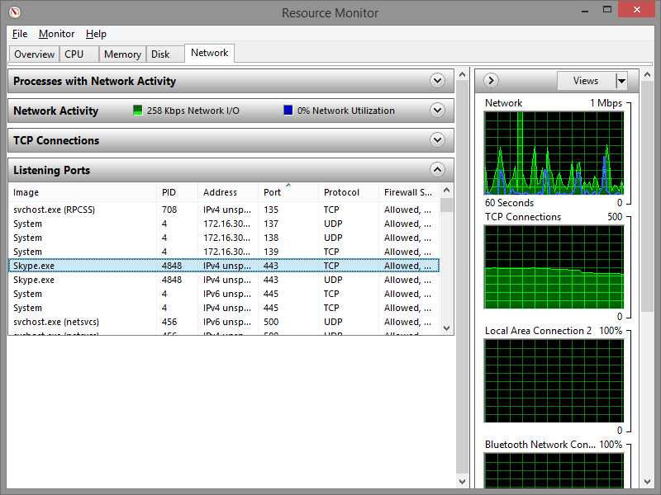Click the blue Network Utilization legend square
The height and width of the screenshot is (495, 661).
[x=288, y=111]
